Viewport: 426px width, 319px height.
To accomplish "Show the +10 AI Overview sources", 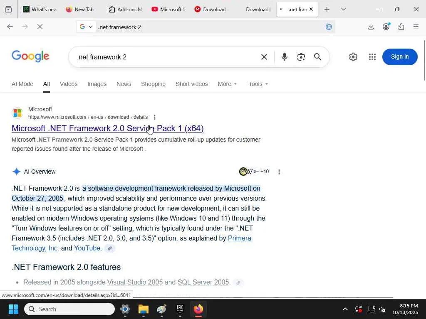I will 254,172.
